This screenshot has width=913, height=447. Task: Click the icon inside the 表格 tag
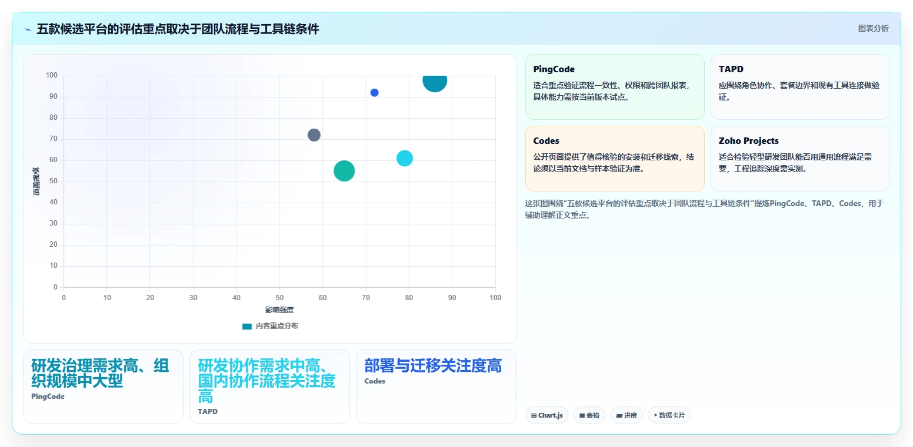582,415
